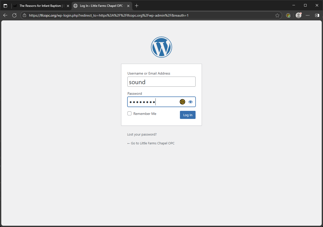Close the Log In Little Farms Chapel tab
323x227 pixels.
pyautogui.click(x=128, y=6)
